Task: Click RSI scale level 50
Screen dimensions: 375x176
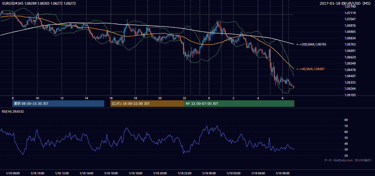Action: click(346, 138)
